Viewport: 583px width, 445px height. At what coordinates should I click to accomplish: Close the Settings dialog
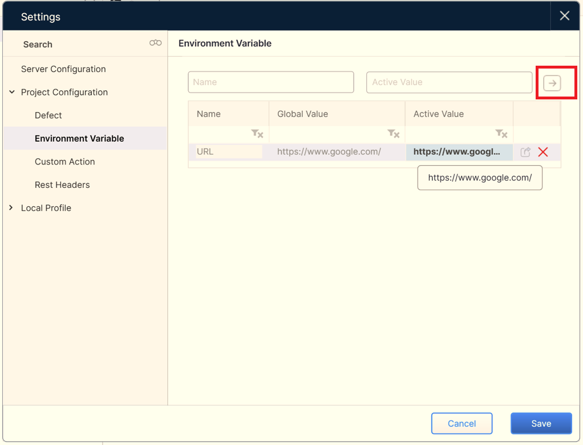[564, 16]
